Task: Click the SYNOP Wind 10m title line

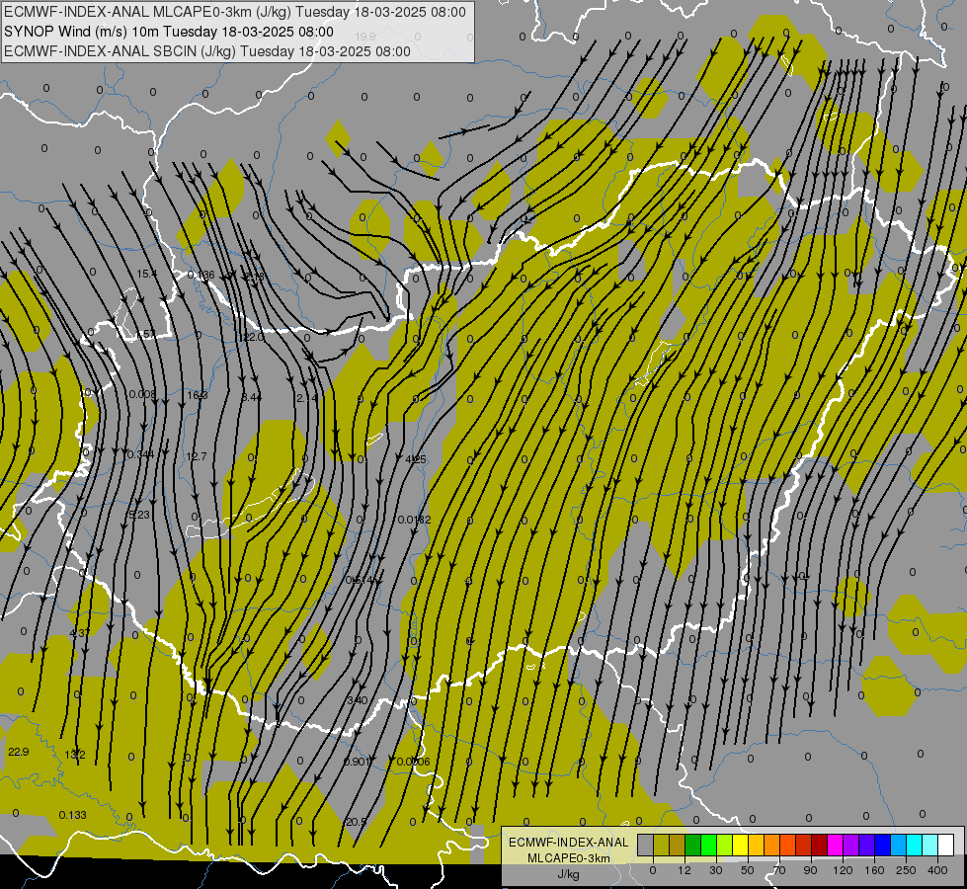Action: (x=169, y=32)
